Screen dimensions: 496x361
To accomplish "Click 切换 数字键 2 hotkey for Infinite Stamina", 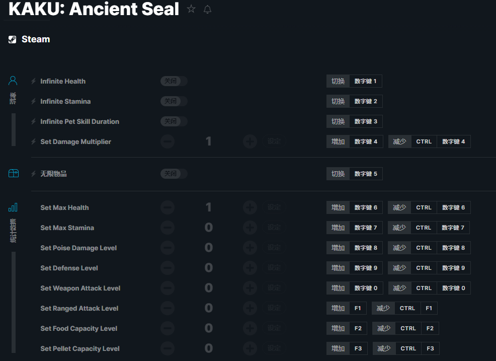I will [355, 101].
